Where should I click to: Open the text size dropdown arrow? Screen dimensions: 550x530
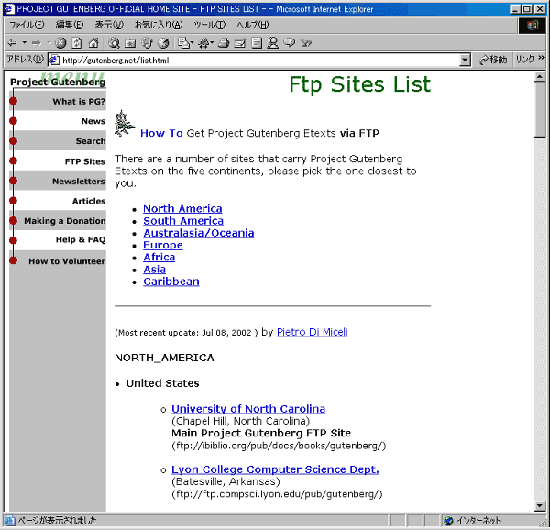pos(212,43)
